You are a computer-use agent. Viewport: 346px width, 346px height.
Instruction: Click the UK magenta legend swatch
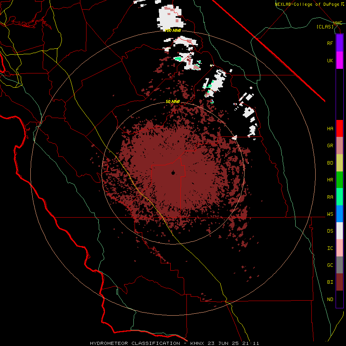pos(339,60)
